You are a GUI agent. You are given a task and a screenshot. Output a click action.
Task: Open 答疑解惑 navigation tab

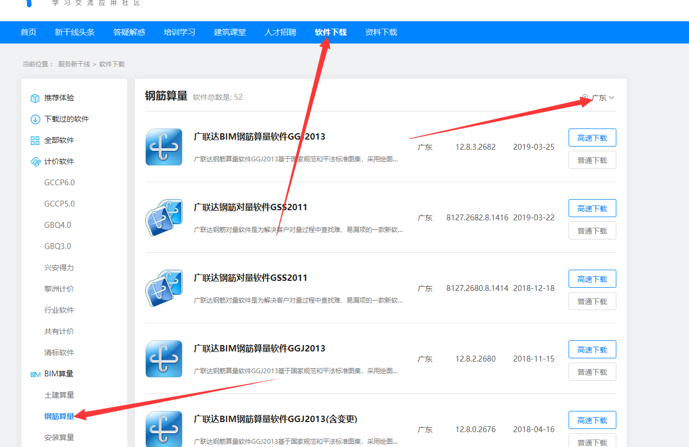click(129, 32)
